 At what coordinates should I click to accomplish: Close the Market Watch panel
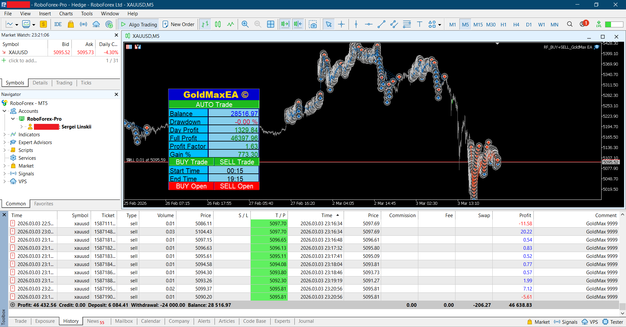(116, 35)
